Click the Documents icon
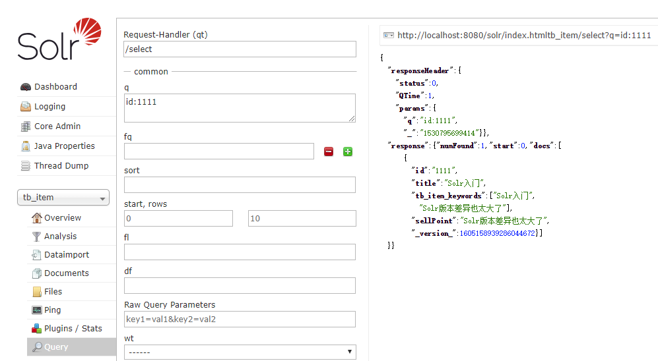The width and height of the screenshot is (658, 361). click(x=37, y=273)
